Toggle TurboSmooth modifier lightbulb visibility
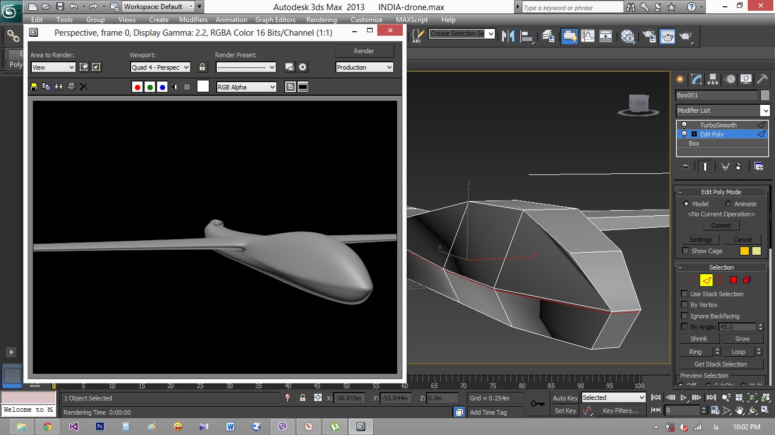Screen dimensions: 775x435 pos(684,125)
